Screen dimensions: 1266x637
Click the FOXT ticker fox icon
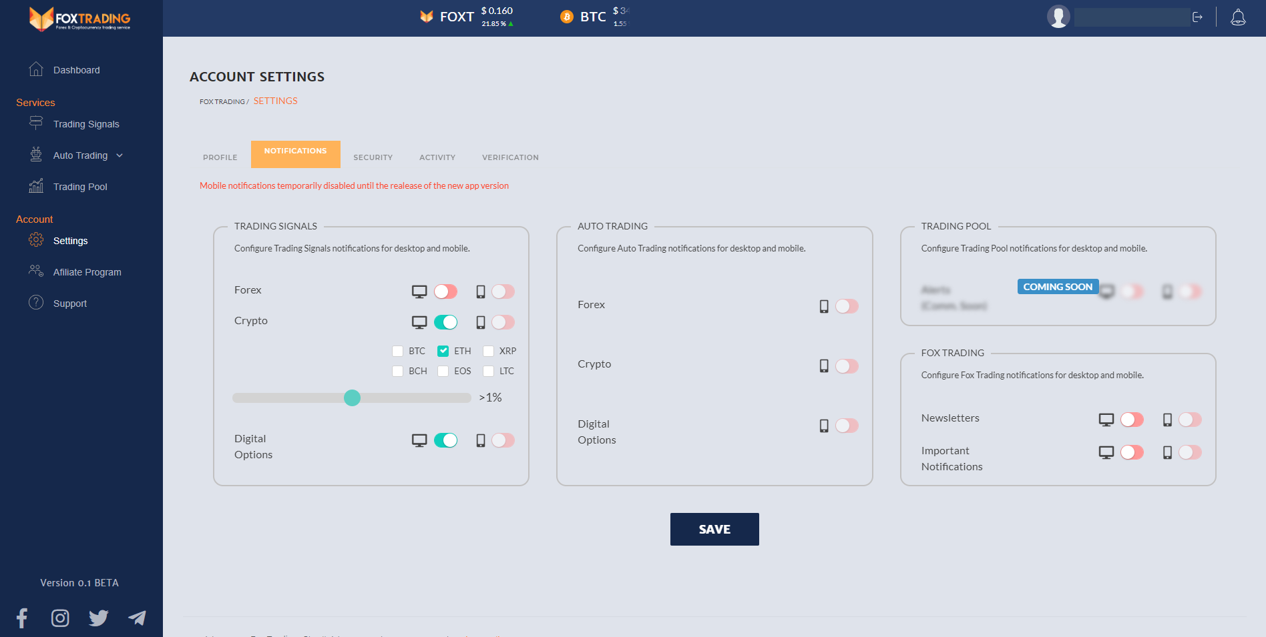pyautogui.click(x=427, y=17)
